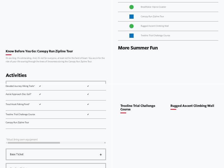The width and height of the screenshot is (224, 168).
Task: Click the checkmark in Treeline Trial Challenge Course row
Action: coord(88,115)
